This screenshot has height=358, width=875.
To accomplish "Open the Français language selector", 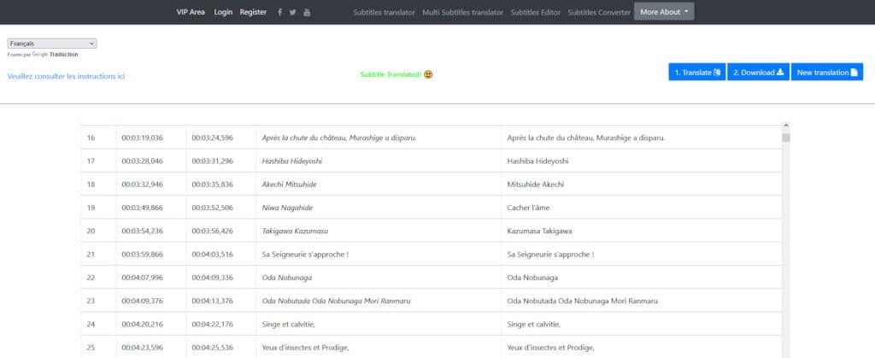I will tap(52, 44).
